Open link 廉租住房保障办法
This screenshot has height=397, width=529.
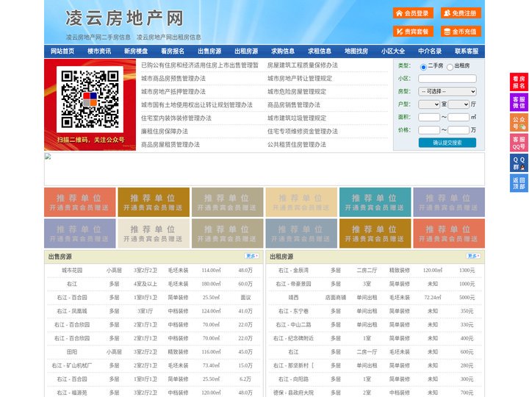point(165,131)
